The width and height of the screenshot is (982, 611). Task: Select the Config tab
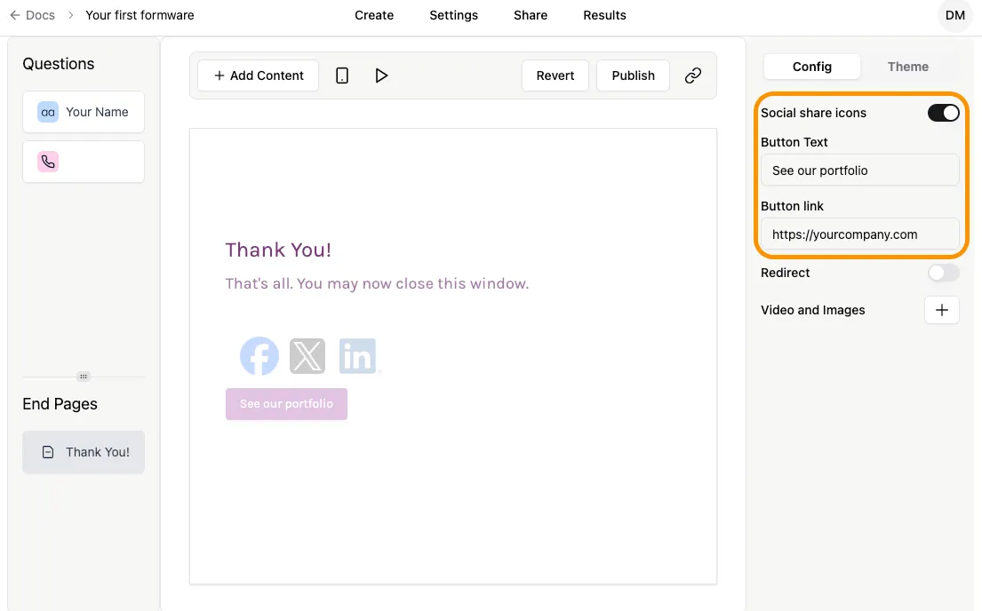point(811,67)
